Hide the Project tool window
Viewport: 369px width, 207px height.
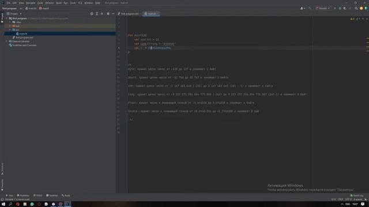(x=113, y=14)
